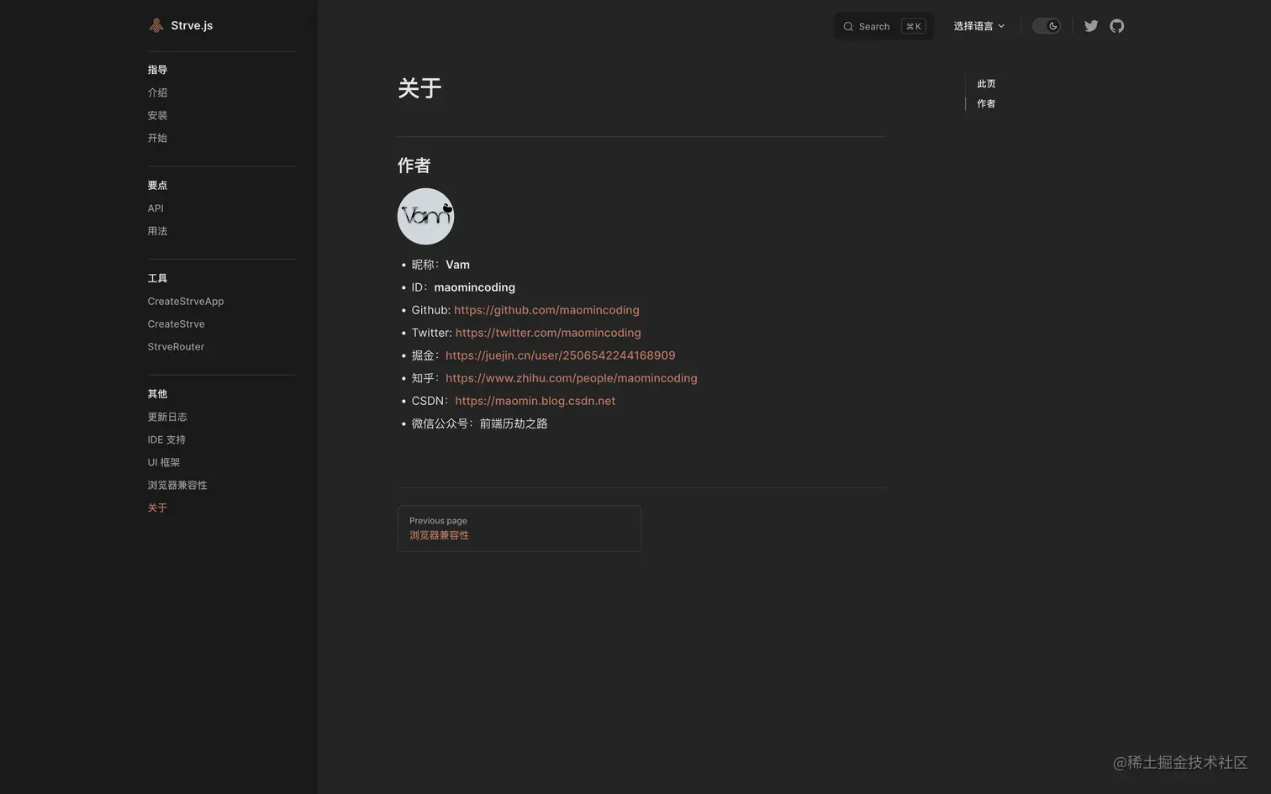Jump to 作者 in page outline
1271x794 pixels.
point(986,104)
